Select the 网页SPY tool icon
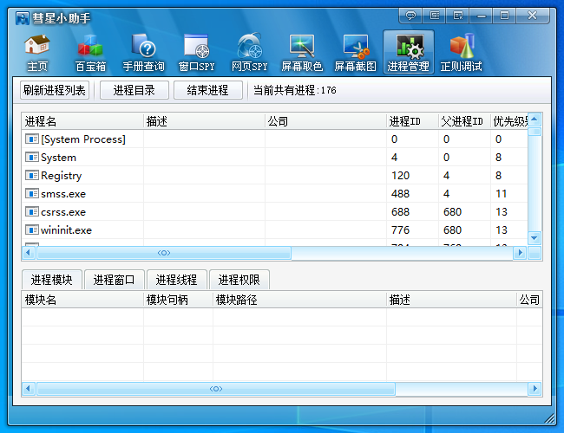 coord(249,53)
